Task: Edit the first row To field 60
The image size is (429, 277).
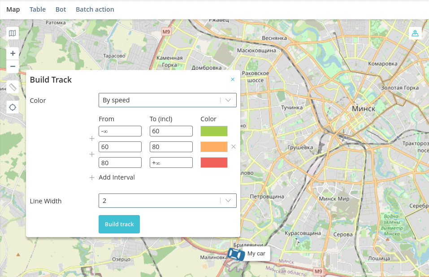Action: (x=171, y=131)
